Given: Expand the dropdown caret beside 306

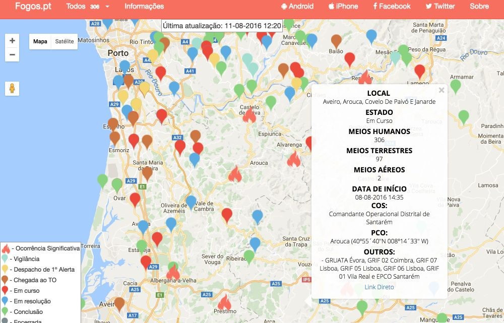Looking at the screenshot, I should click(107, 7).
